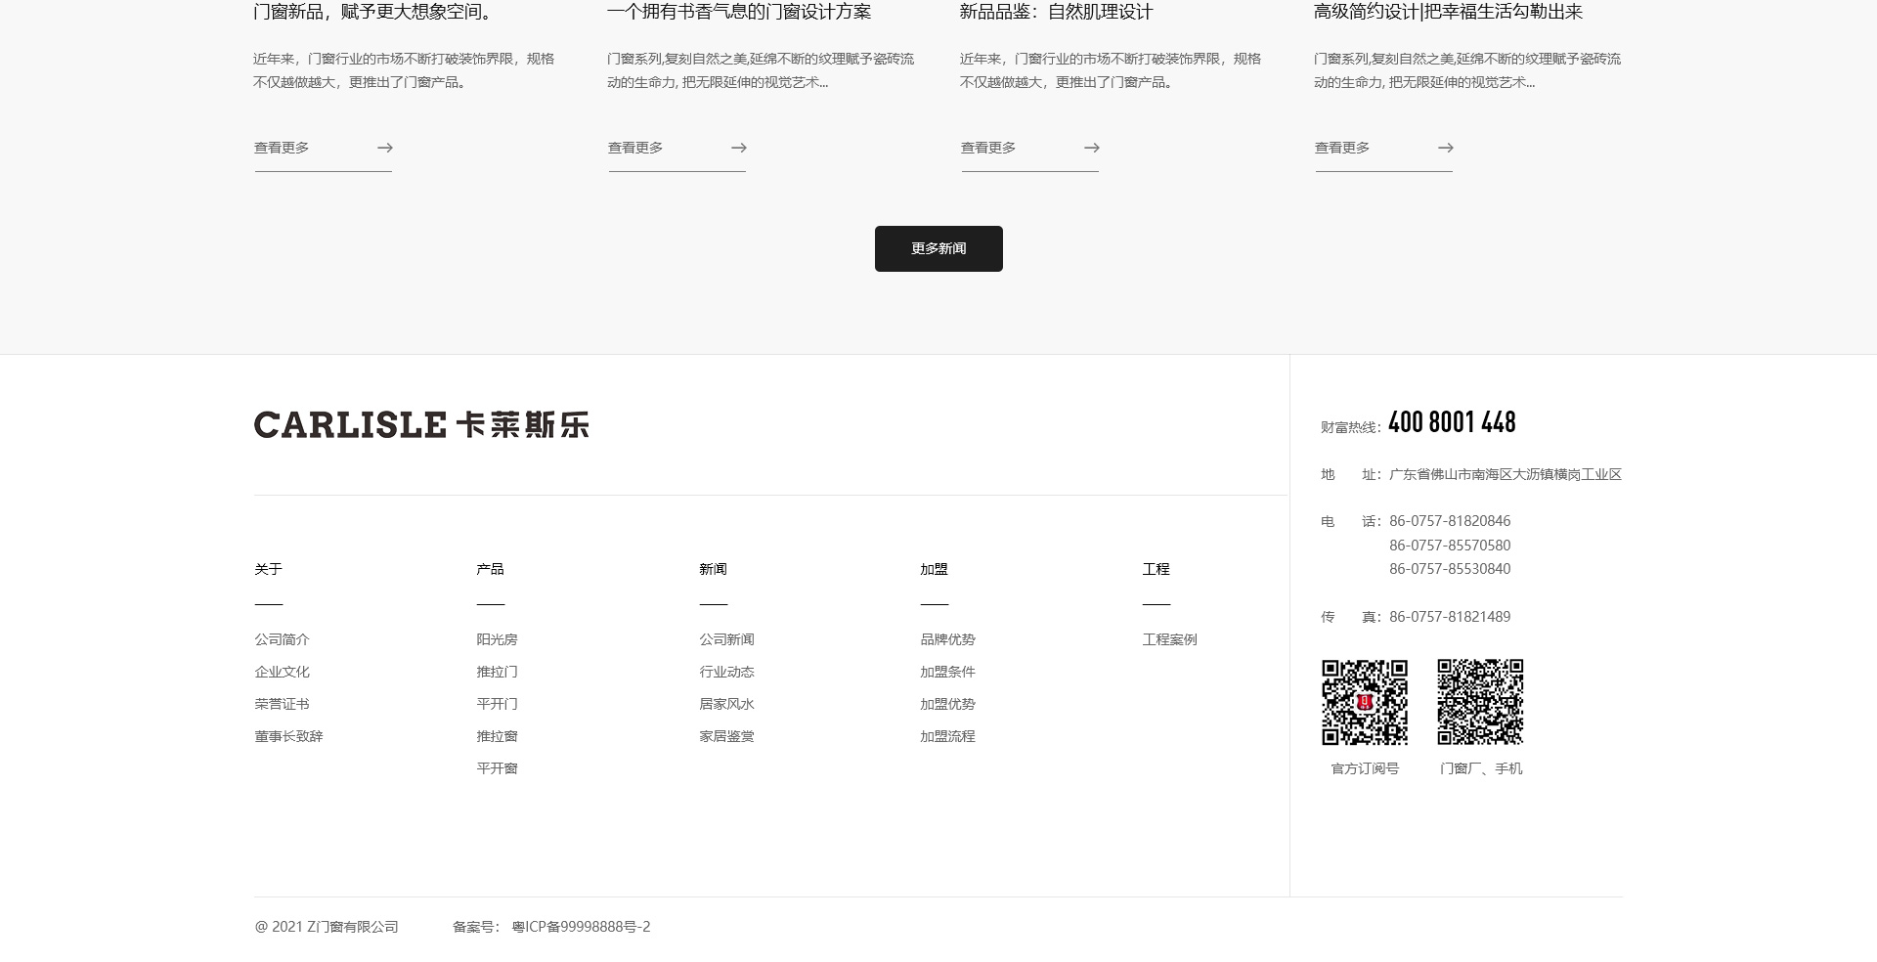Click the 门窗厂、手机 QR code image
Viewport: 1877px width, 962px height.
point(1480,702)
